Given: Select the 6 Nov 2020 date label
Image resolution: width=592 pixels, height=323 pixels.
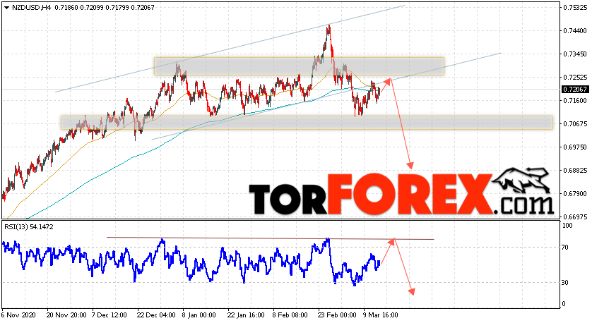Looking at the screenshot, I should (x=18, y=315).
